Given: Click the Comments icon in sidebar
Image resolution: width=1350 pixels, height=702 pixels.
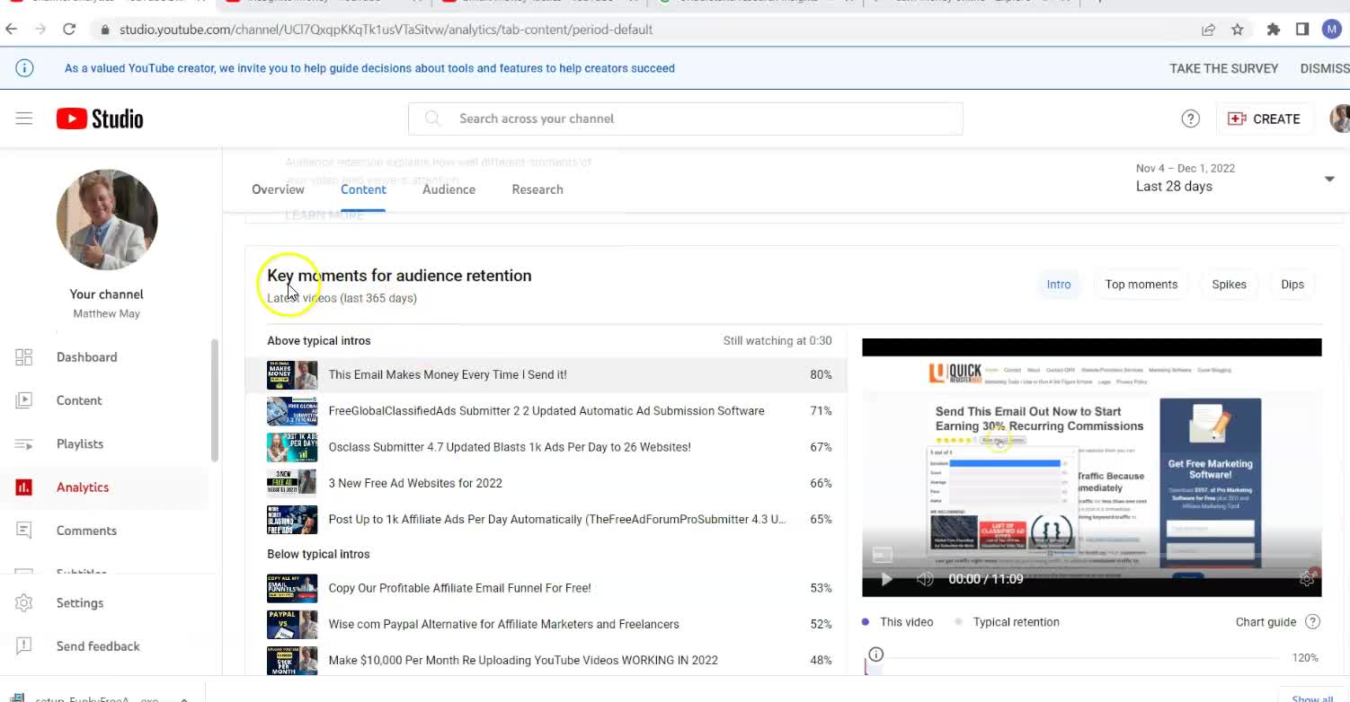Looking at the screenshot, I should [x=24, y=531].
